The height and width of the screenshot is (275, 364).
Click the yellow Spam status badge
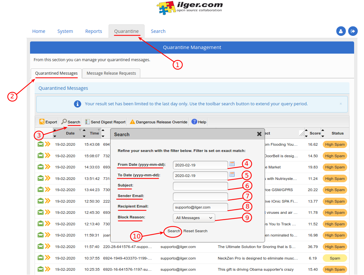[335, 258]
